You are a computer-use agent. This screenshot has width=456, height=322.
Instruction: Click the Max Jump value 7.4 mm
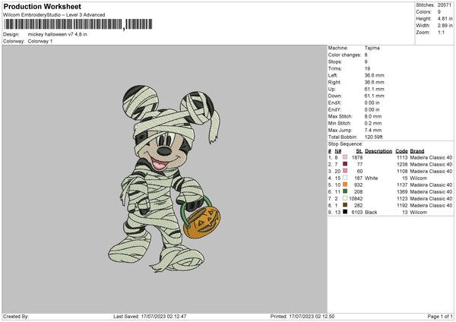[x=373, y=130]
